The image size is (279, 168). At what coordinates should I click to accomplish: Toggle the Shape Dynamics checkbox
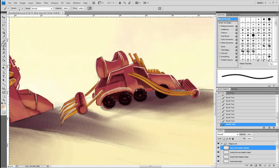pos(220,26)
